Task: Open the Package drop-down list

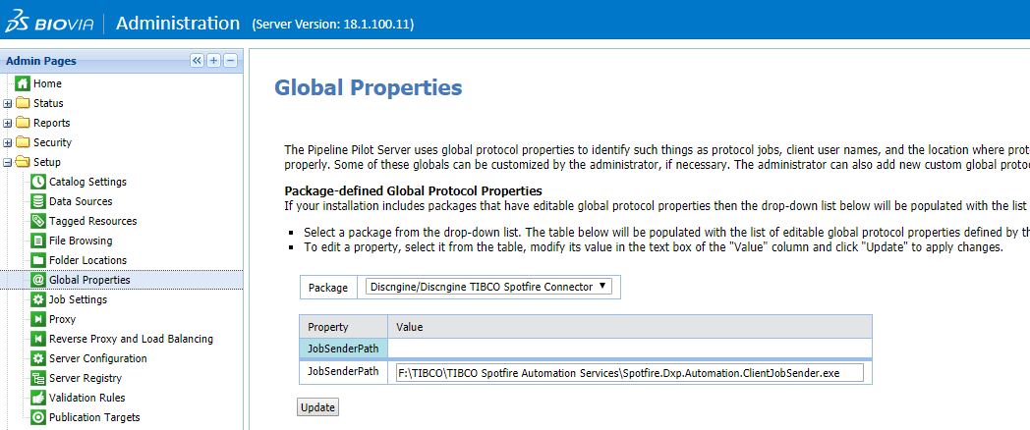Action: tap(488, 287)
